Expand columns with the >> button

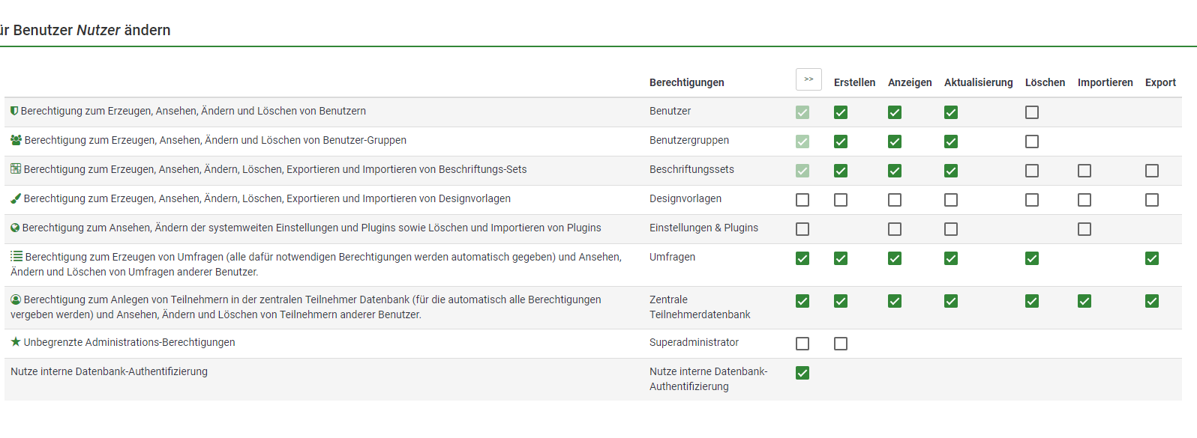[x=808, y=79]
